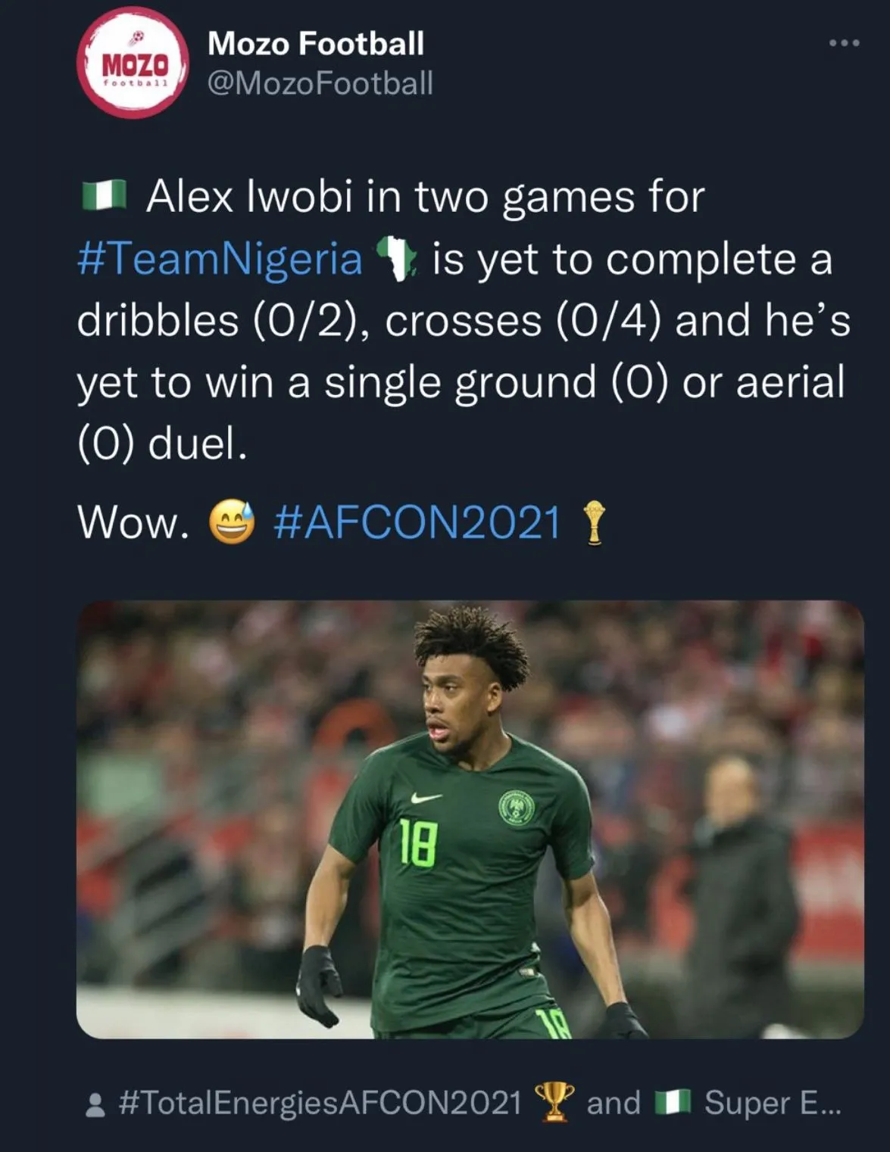Click the number 18 on the jersey
This screenshot has width=890, height=1152.
point(419,843)
